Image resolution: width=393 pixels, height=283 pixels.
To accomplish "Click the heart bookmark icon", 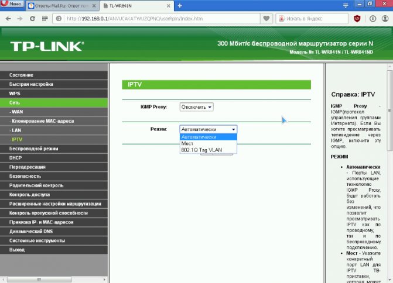I will [266, 19].
